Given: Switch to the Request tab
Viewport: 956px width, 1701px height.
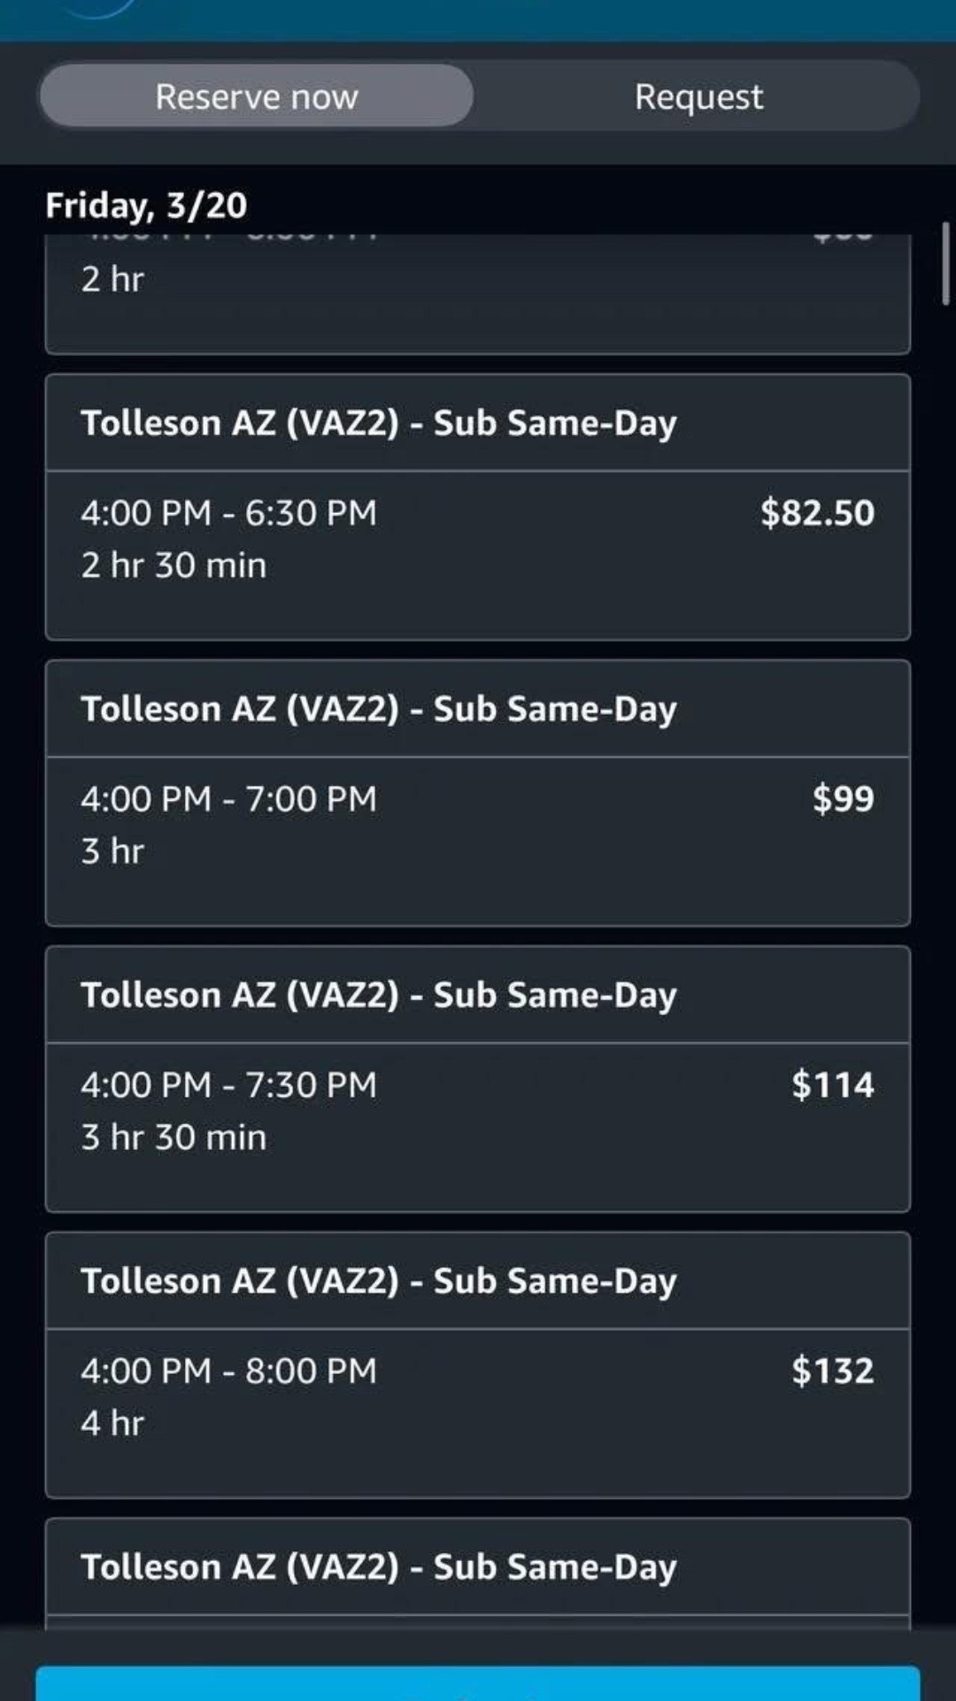Looking at the screenshot, I should click(x=698, y=96).
